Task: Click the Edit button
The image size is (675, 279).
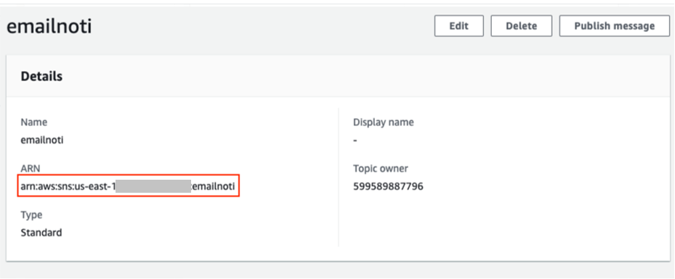Action: coord(459,26)
